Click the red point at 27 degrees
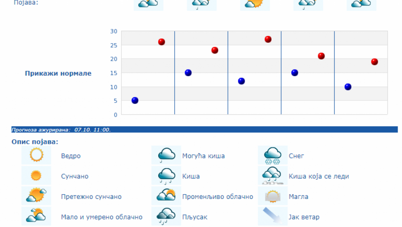Viewport: 402px width, 227px height. [268, 39]
